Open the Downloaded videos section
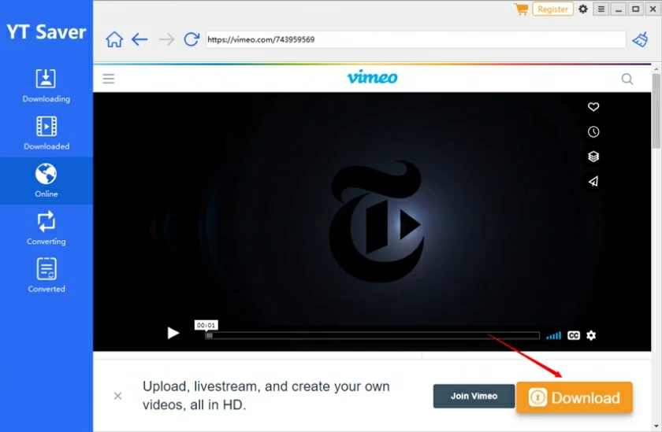 pos(46,133)
